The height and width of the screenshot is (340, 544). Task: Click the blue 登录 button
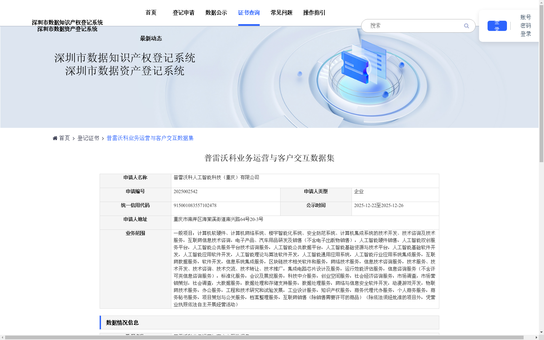[x=497, y=26]
